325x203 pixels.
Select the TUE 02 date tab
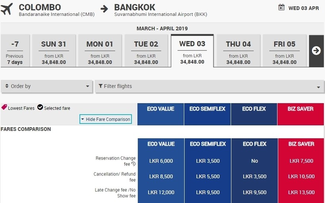[146, 51]
